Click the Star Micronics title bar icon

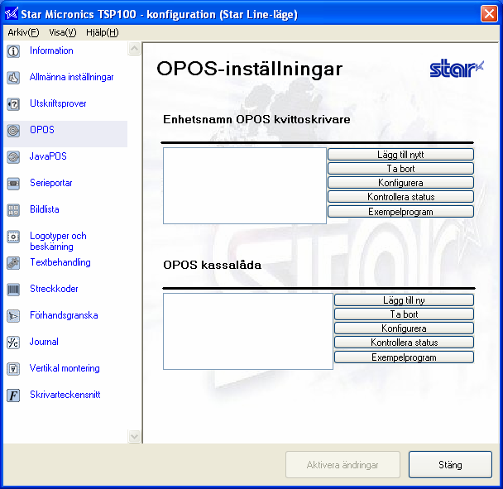(x=12, y=14)
